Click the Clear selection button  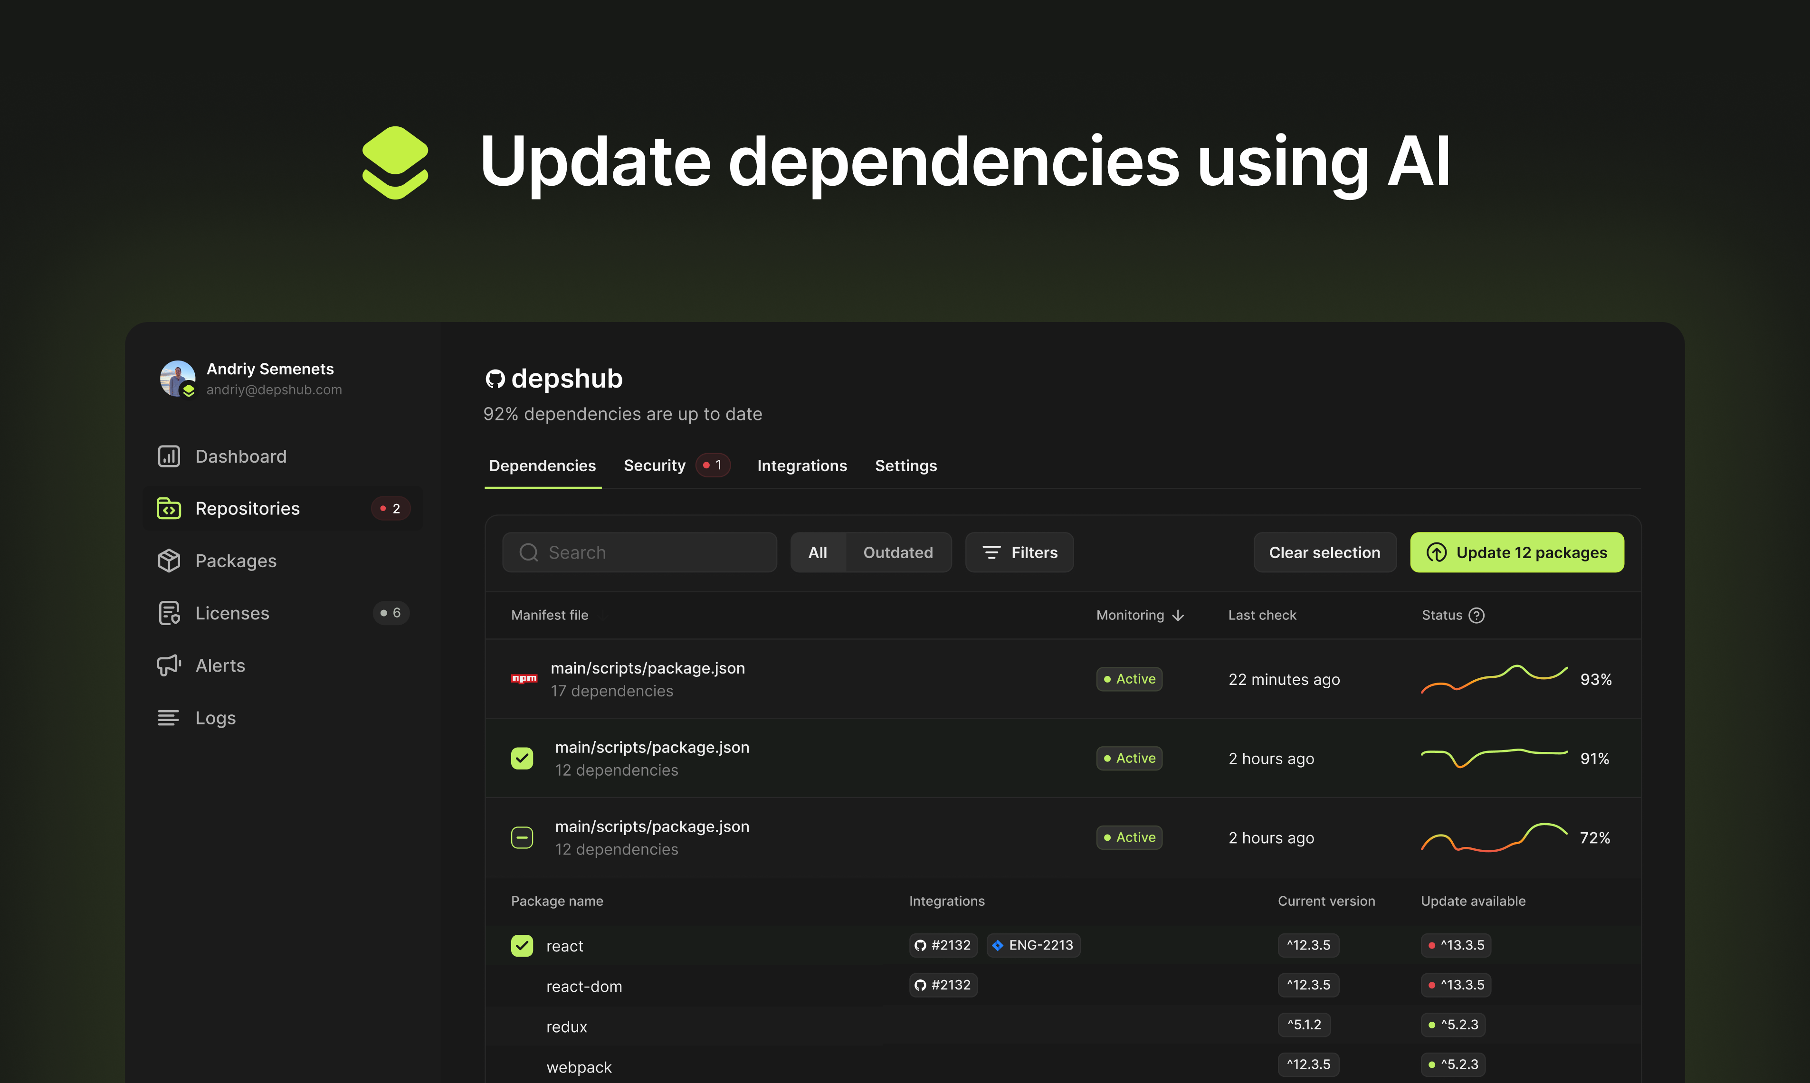tap(1324, 552)
